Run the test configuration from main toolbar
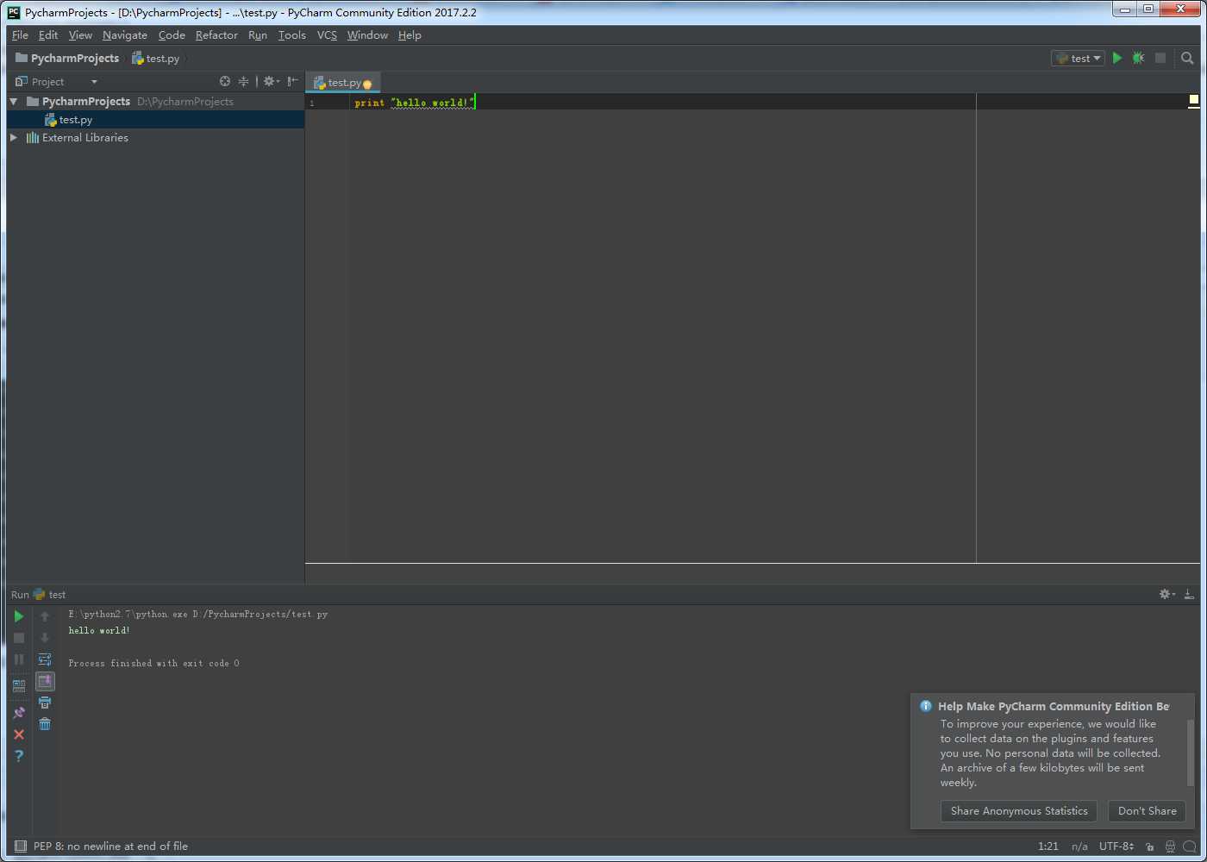Image resolution: width=1207 pixels, height=862 pixels. pos(1117,58)
